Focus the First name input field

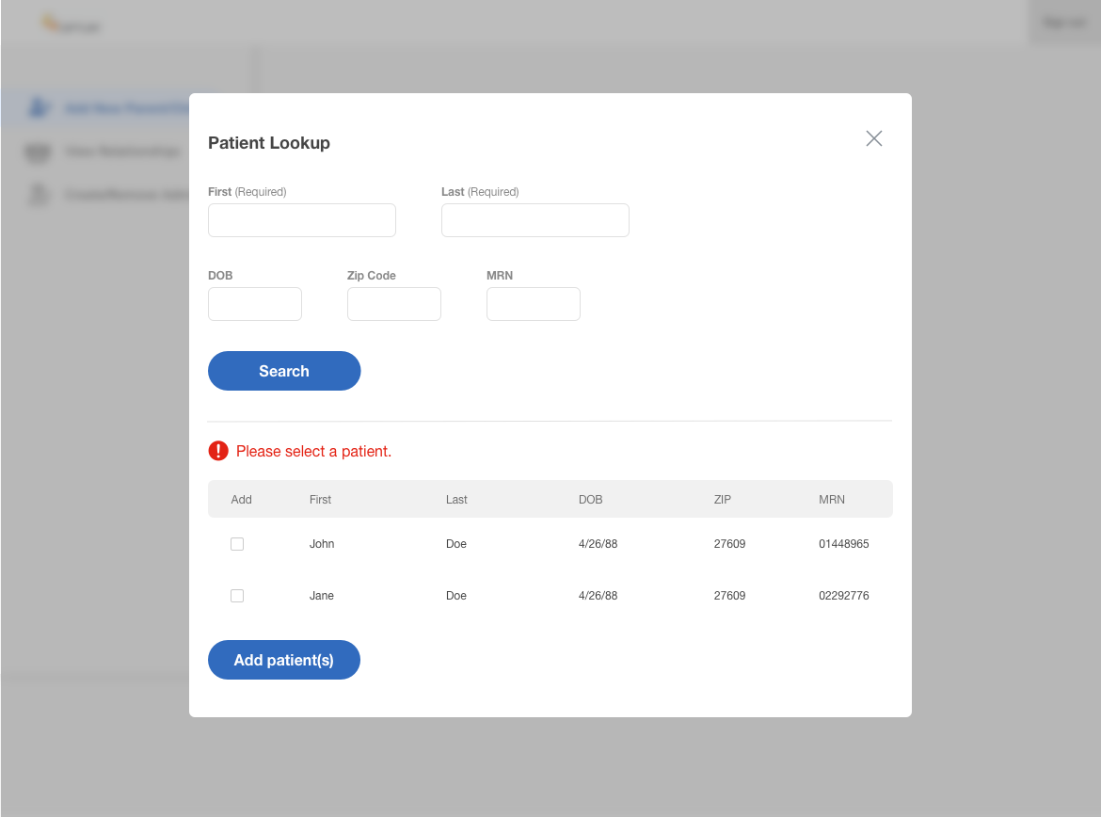coord(301,220)
